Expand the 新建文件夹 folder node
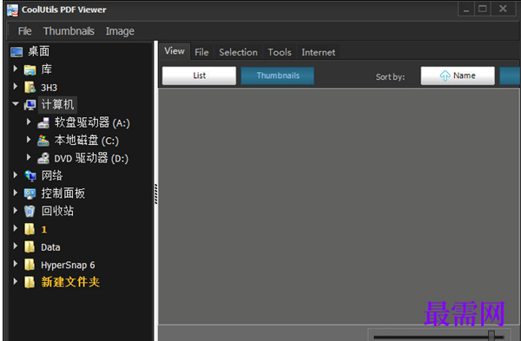 pyautogui.click(x=16, y=282)
